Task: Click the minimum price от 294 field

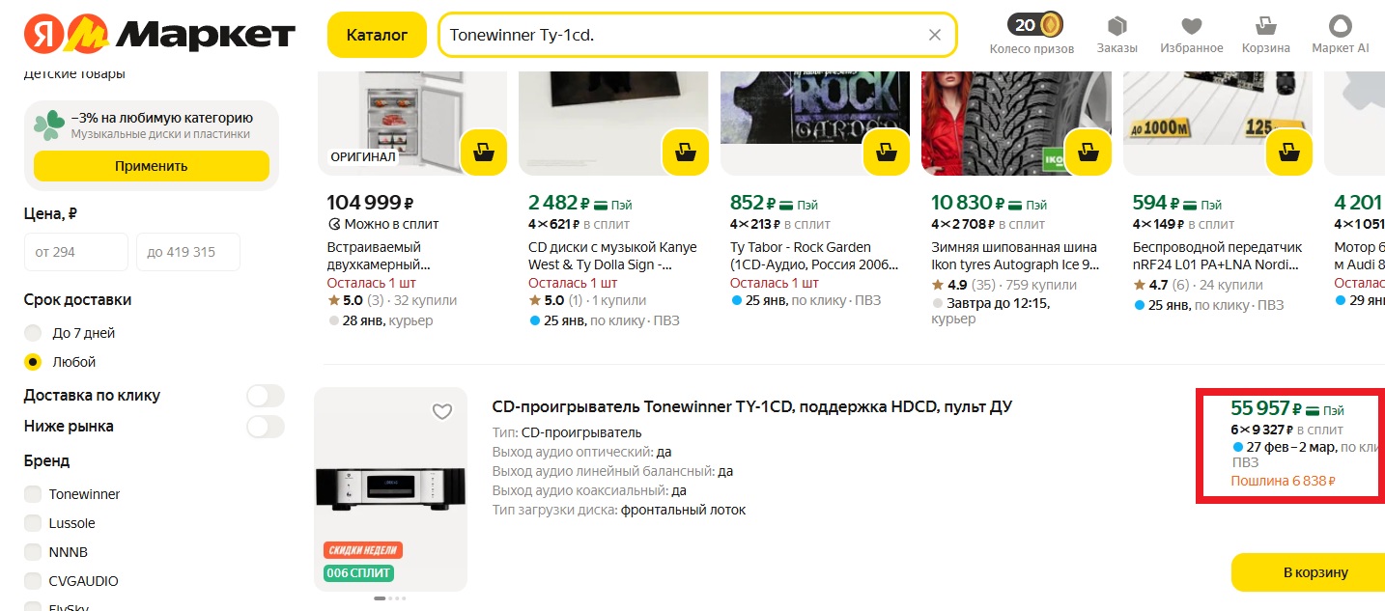Action: pos(75,252)
